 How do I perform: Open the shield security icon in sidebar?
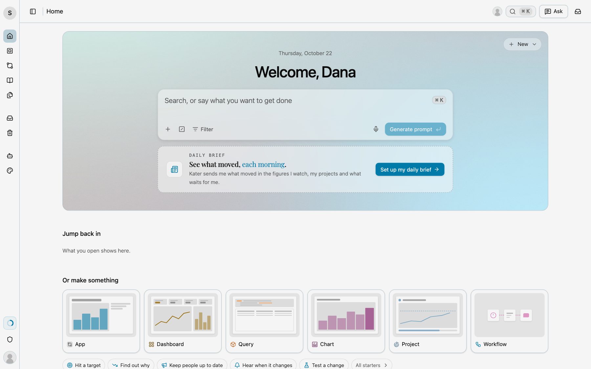pos(10,339)
